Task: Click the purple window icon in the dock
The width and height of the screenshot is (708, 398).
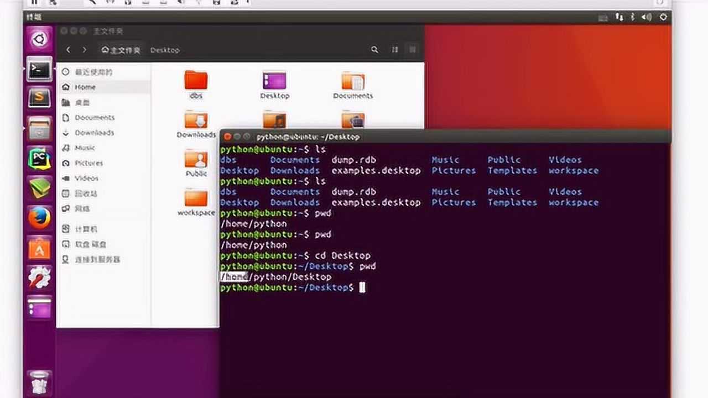Action: [x=40, y=307]
